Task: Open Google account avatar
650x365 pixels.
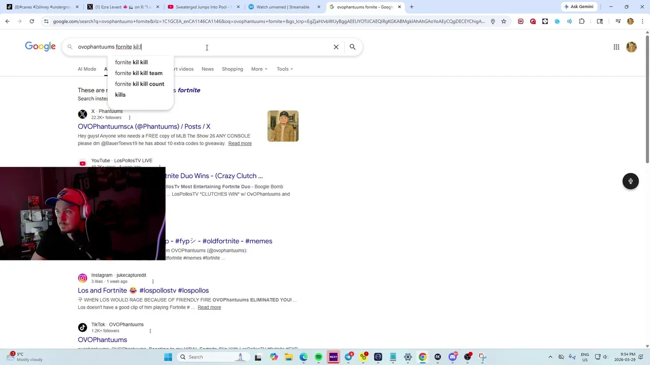Action: 631,47
